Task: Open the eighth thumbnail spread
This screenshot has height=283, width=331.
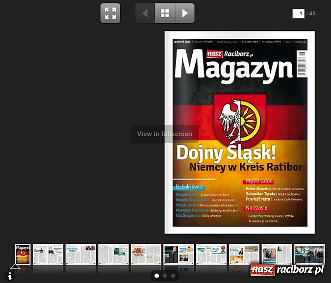Action: pyautogui.click(x=244, y=255)
